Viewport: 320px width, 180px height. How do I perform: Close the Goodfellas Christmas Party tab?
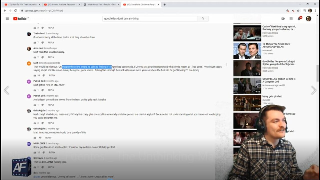[x=158, y=4]
